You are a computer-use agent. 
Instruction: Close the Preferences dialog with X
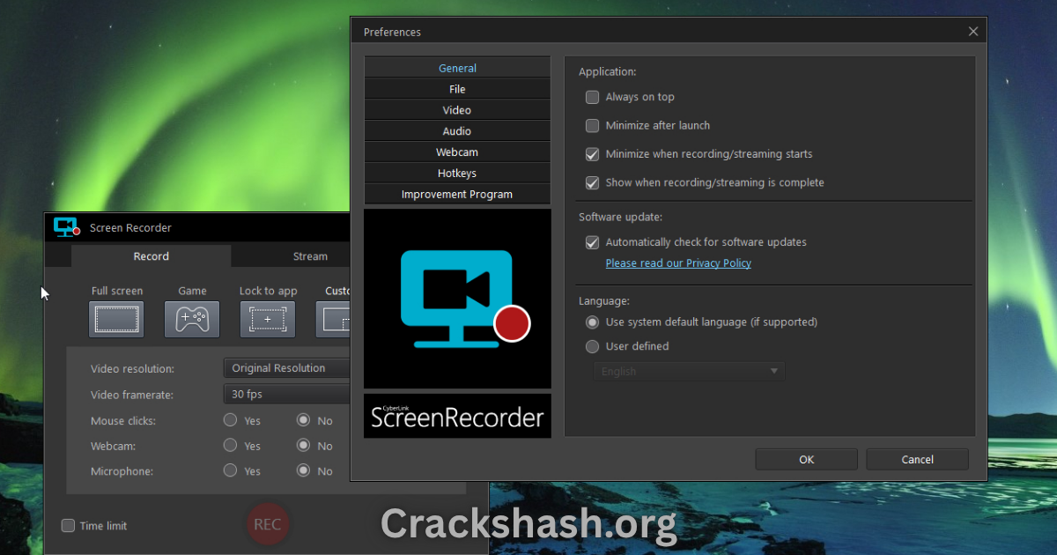[x=973, y=32]
